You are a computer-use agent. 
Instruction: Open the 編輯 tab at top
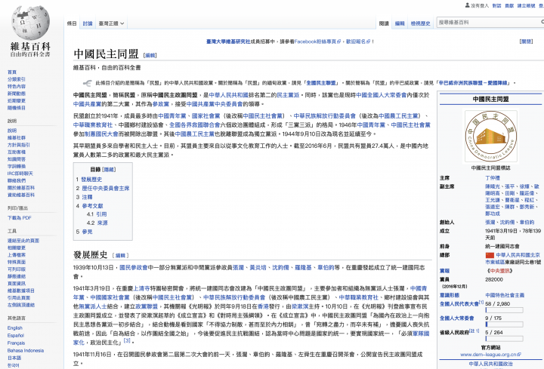[400, 23]
